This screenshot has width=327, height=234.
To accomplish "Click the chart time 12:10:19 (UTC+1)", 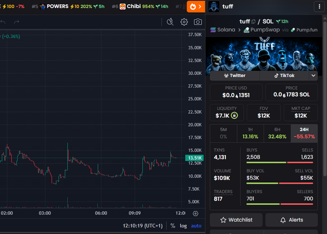I will point(143,226).
